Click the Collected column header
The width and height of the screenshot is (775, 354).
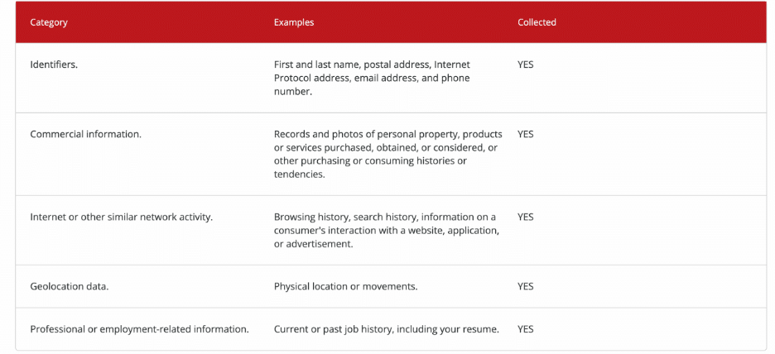click(x=537, y=22)
